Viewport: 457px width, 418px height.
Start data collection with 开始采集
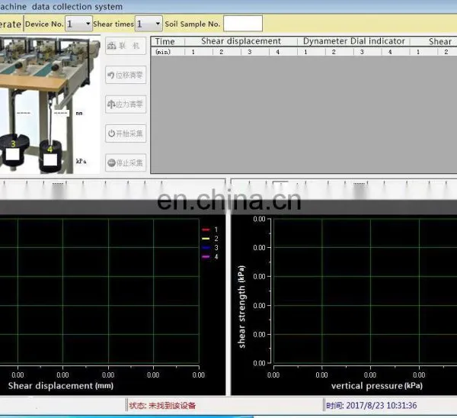click(126, 133)
